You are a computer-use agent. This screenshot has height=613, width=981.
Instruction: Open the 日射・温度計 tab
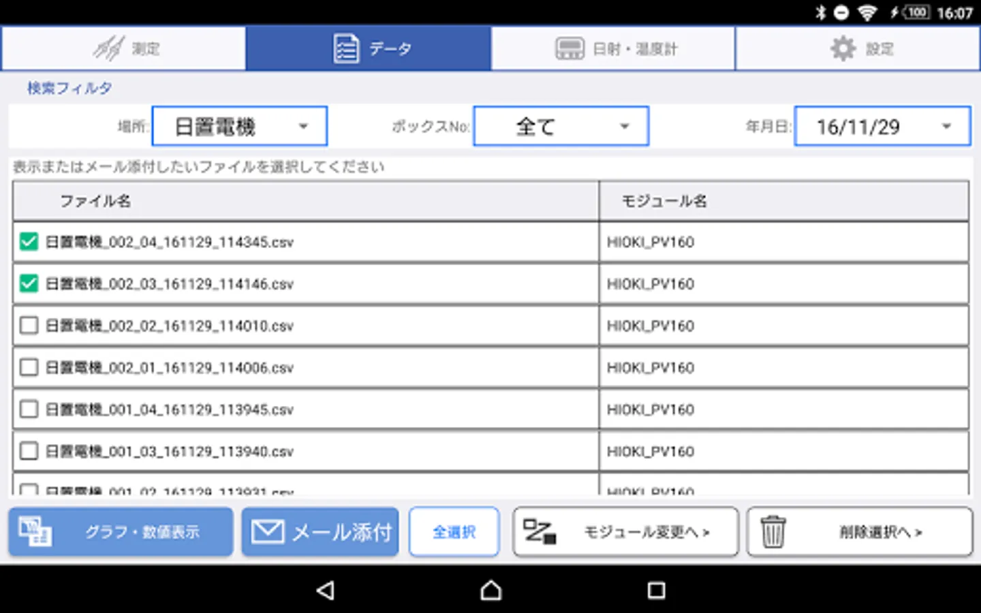click(613, 48)
